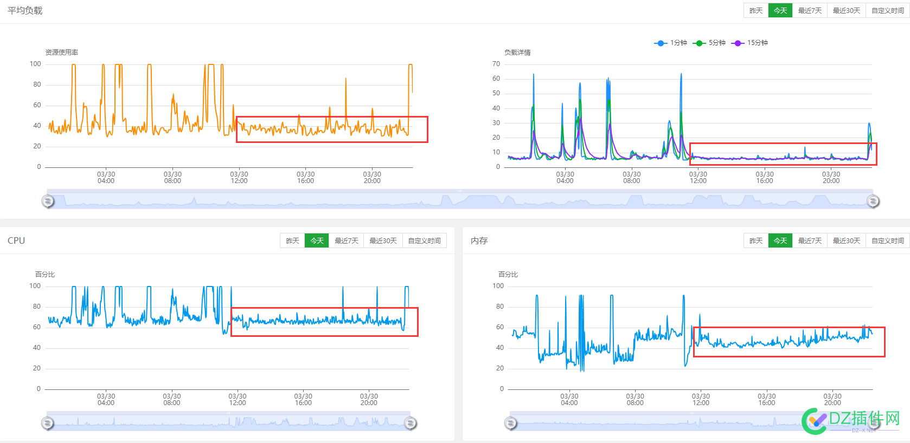Select 昨天 tab in 内存 panel
Image resolution: width=910 pixels, height=443 pixels.
click(756, 241)
